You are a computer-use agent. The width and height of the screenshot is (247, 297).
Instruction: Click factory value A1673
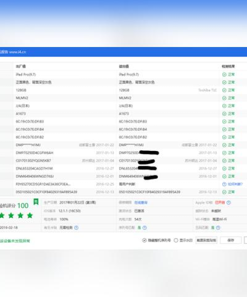coord(21,114)
